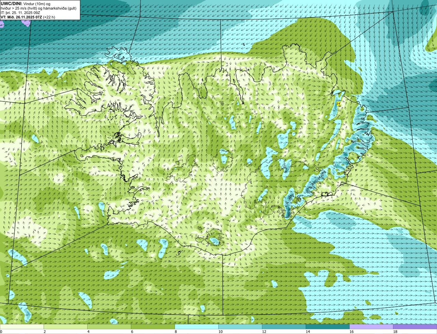Image resolution: width=437 pixels, height=334 pixels.
Task: Click the 'VT: Mið. 26.11.2025 07Z (+22 h)' line
Action: pos(28,17)
